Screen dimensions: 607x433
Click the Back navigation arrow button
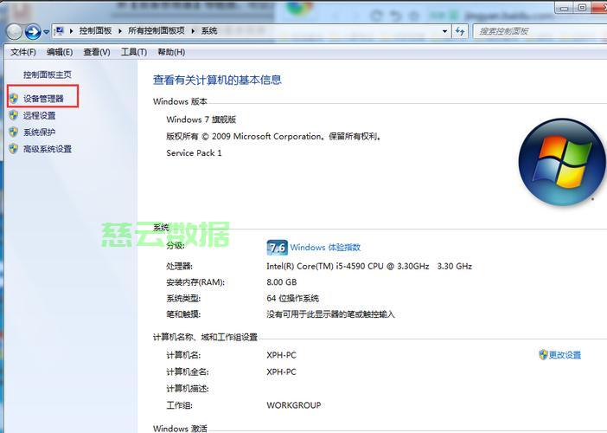(x=14, y=32)
